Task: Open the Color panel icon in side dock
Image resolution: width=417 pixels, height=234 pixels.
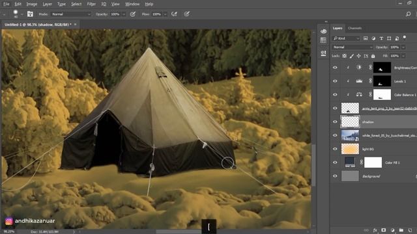Action: click(323, 31)
